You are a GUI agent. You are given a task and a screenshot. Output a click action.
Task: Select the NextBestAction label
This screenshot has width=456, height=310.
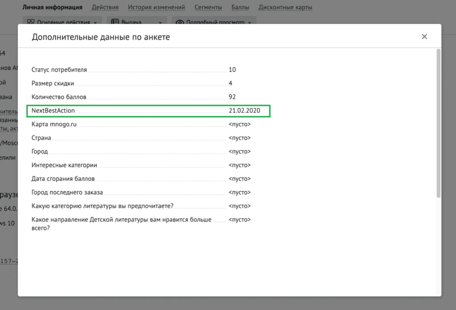[x=53, y=110]
